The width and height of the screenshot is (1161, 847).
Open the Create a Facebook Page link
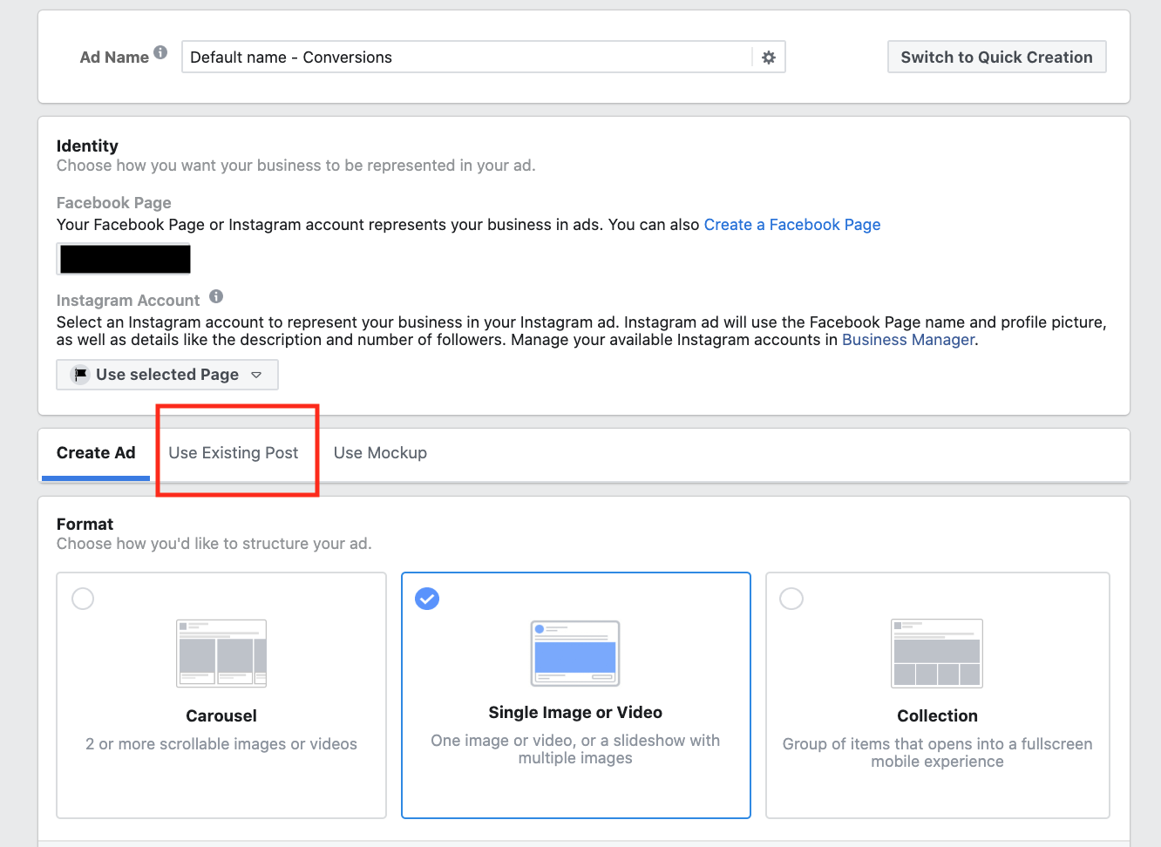pyautogui.click(x=792, y=225)
